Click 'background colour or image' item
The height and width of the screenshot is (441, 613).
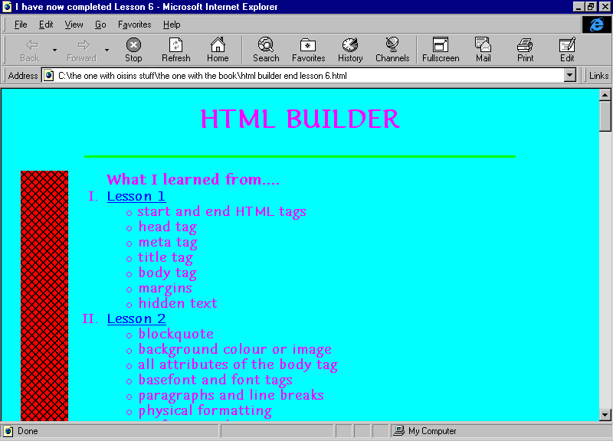point(235,349)
